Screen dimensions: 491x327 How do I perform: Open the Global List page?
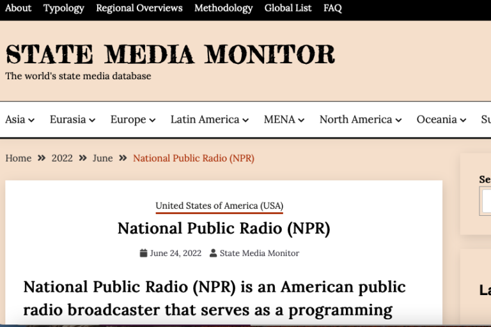[288, 8]
